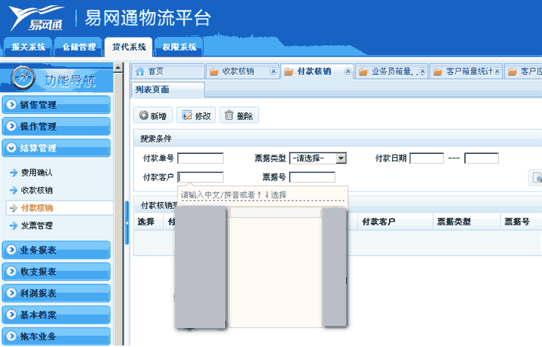This screenshot has width=542, height=347.
Task: Focus the 票据号 input field
Action: pyautogui.click(x=312, y=177)
